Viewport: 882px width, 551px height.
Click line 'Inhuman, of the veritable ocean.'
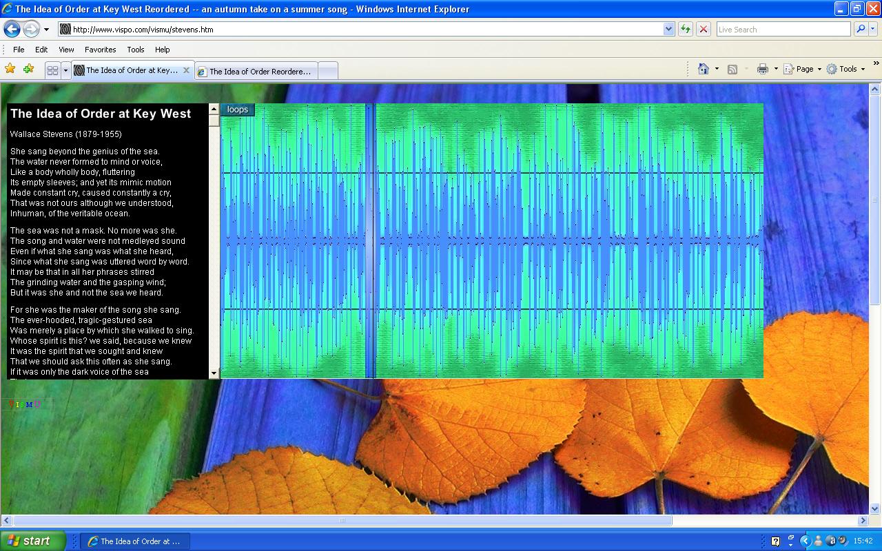click(x=70, y=214)
